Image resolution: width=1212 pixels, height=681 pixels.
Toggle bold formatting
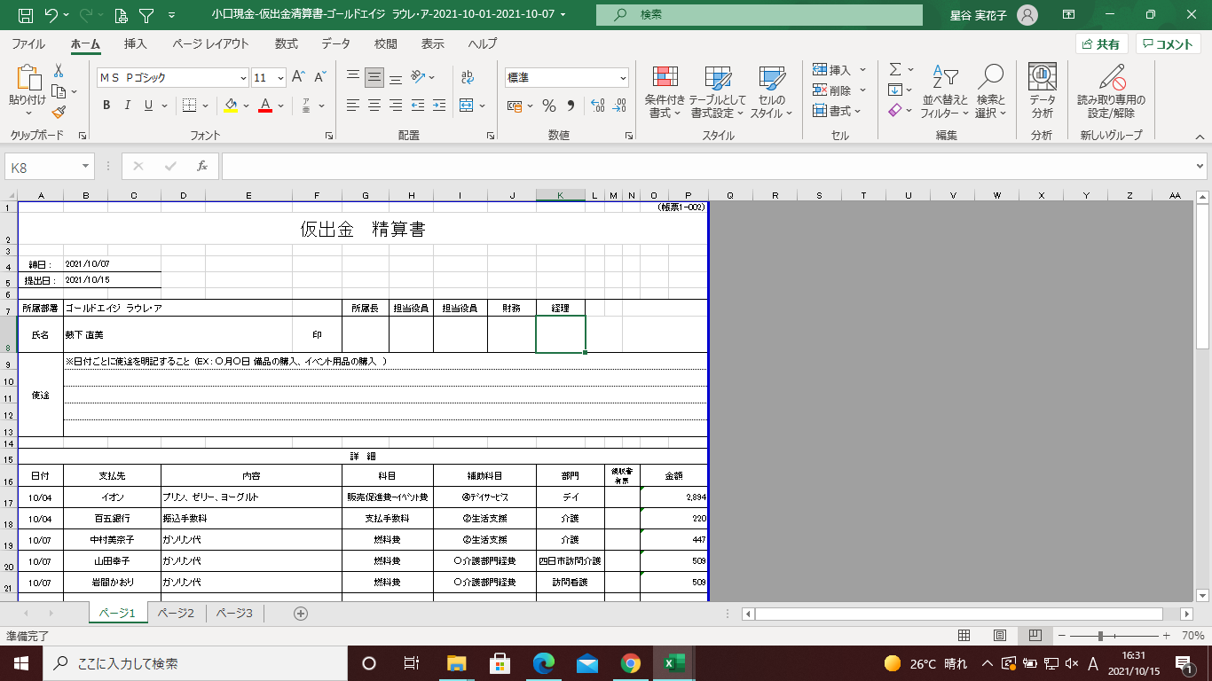(x=106, y=106)
